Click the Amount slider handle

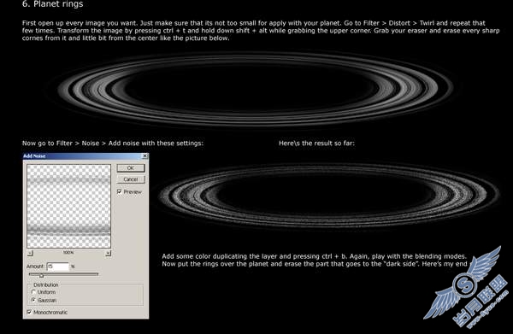click(42, 275)
